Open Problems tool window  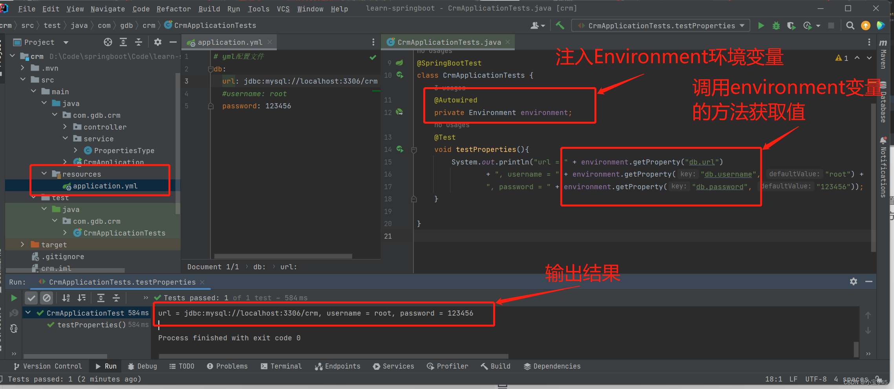(227, 366)
